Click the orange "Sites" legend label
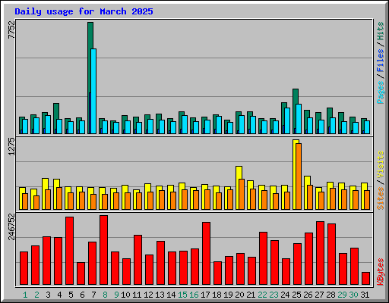Viewport: 389px width, 303px height. coord(380,198)
